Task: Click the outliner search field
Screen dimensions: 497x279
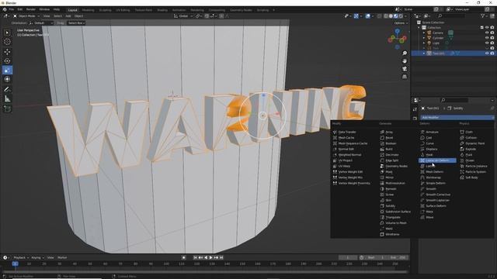Action: coord(452,15)
